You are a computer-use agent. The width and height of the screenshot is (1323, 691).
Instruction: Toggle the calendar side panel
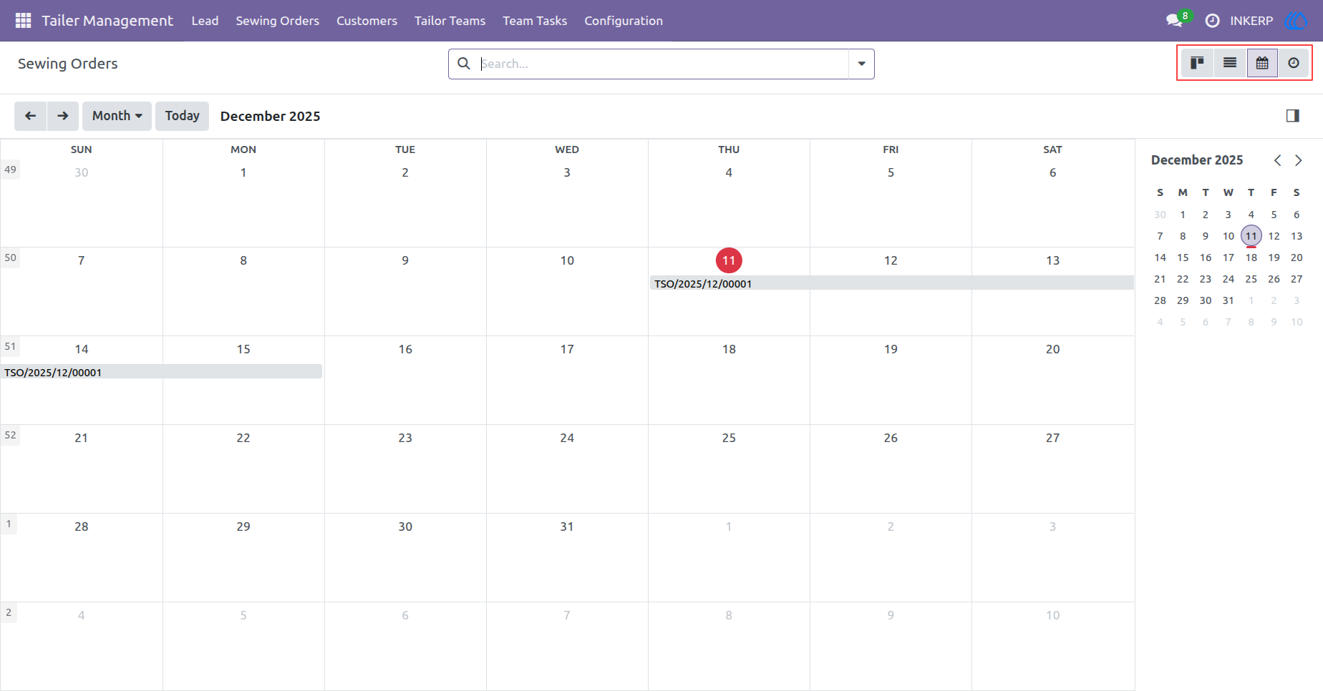click(1292, 116)
